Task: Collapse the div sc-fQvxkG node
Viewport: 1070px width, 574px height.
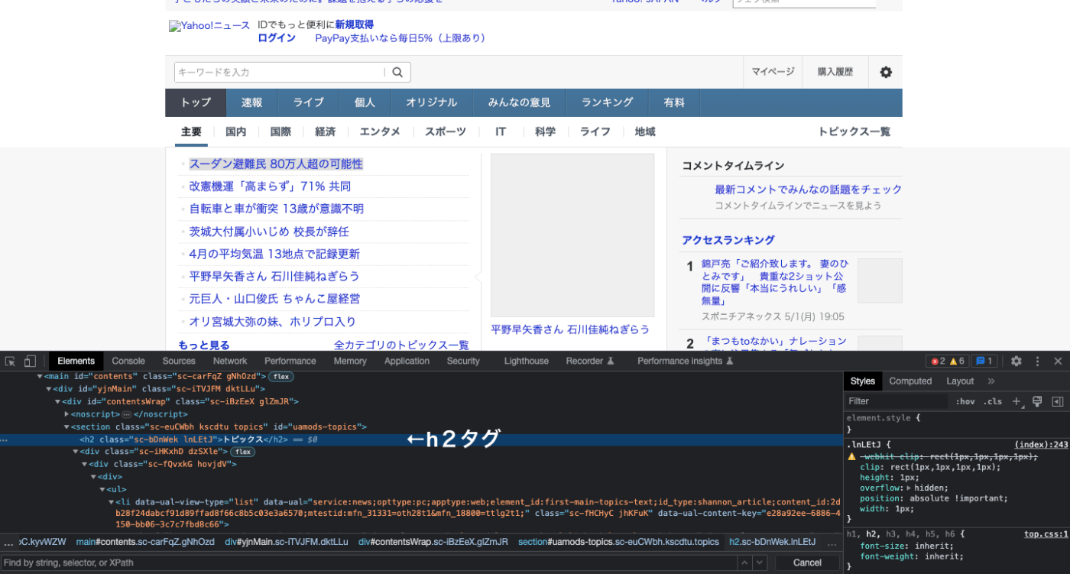Action: tap(84, 464)
